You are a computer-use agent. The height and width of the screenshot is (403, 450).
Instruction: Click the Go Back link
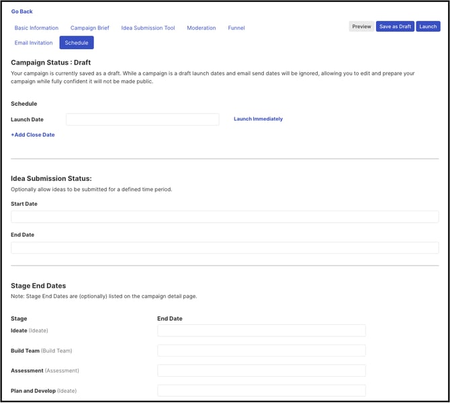point(21,11)
